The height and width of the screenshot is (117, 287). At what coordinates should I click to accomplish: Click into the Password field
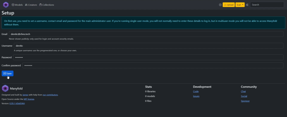[x=148, y=57]
